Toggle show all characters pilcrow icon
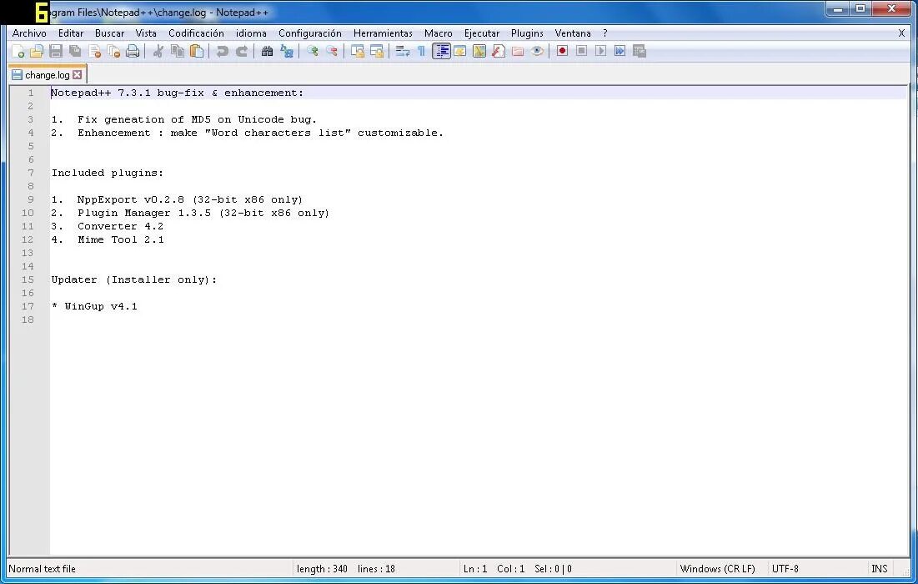 click(x=421, y=52)
